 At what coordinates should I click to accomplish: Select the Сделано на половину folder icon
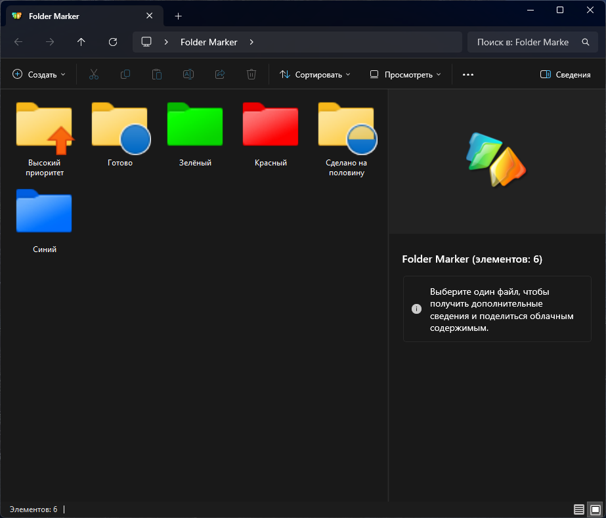click(347, 128)
